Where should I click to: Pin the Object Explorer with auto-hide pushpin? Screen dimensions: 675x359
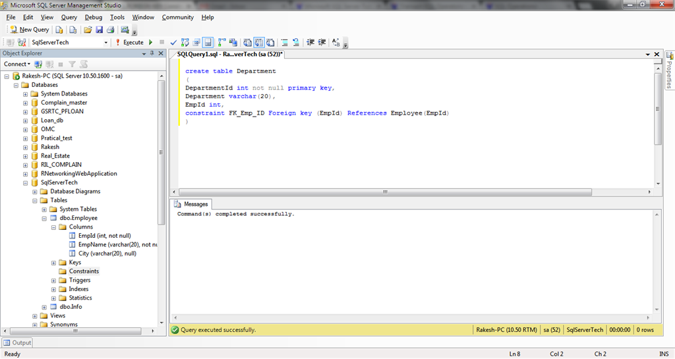[x=151, y=53]
